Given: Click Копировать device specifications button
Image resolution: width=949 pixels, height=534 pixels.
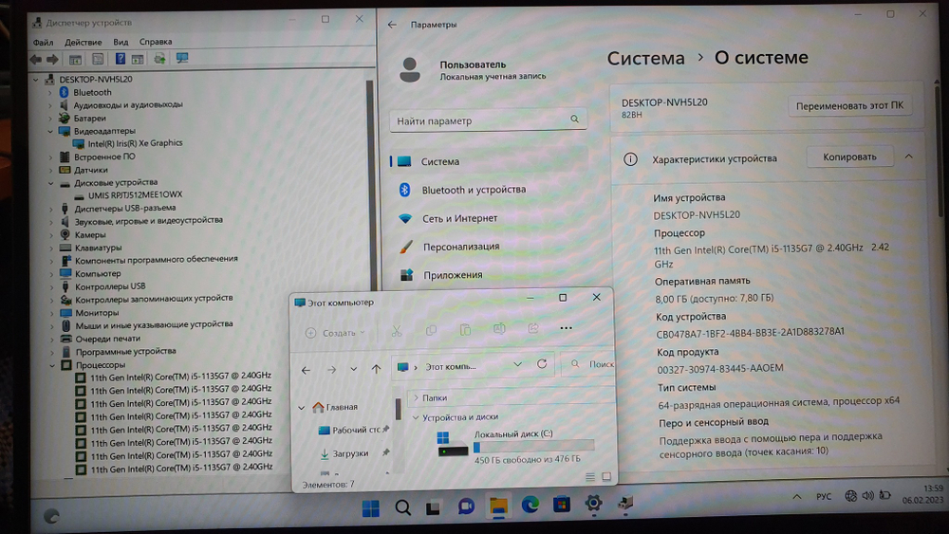Looking at the screenshot, I should 849,157.
